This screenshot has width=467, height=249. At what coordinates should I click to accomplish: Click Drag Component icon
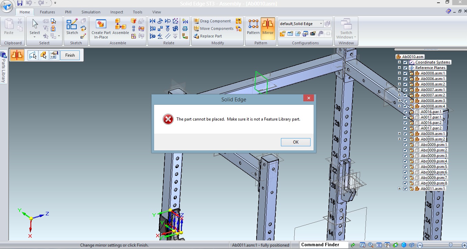pyautogui.click(x=196, y=21)
